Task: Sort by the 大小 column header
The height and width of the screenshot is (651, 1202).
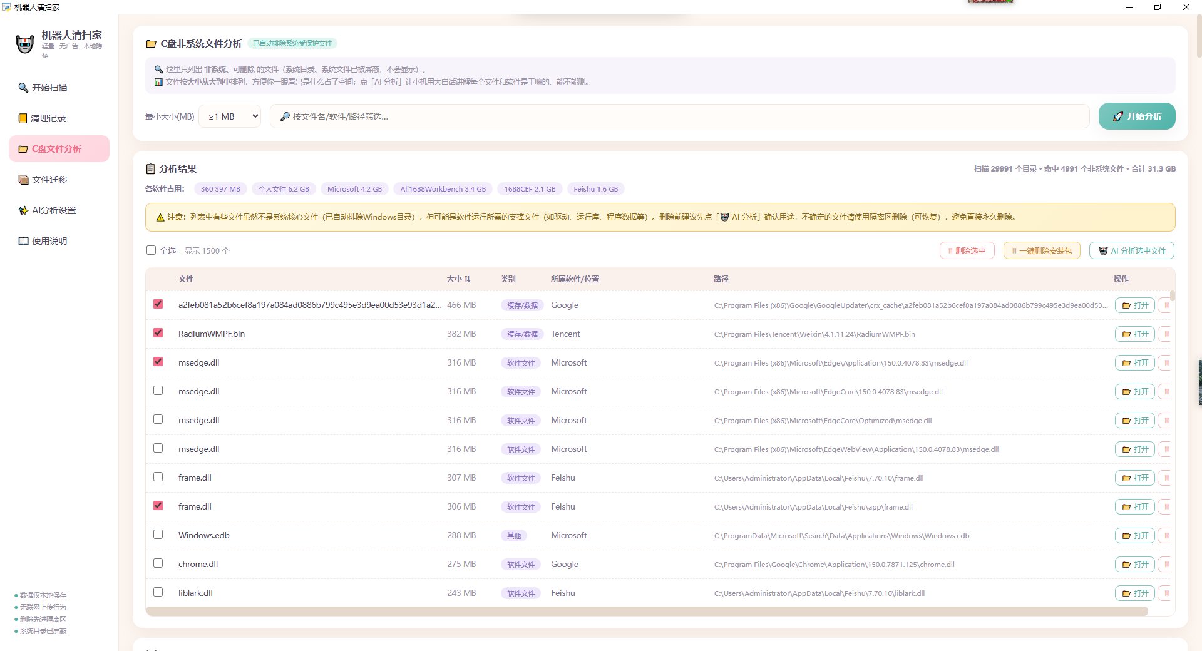Action: pyautogui.click(x=458, y=279)
